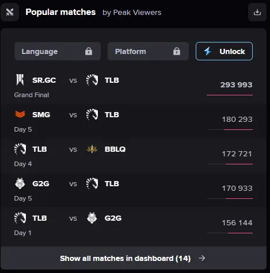Click TLB logo in Grand Final row
This screenshot has height=273, width=270.
tap(92, 80)
